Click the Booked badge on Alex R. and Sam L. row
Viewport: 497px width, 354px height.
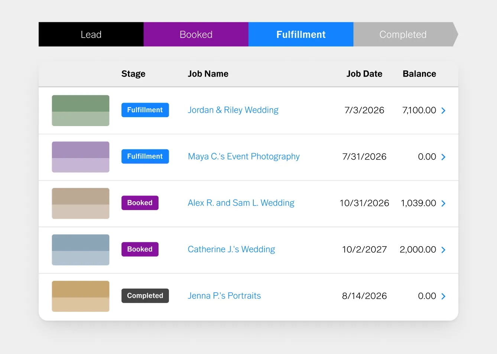point(140,203)
